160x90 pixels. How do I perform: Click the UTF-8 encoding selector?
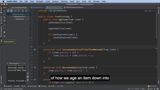click(x=137, y=89)
